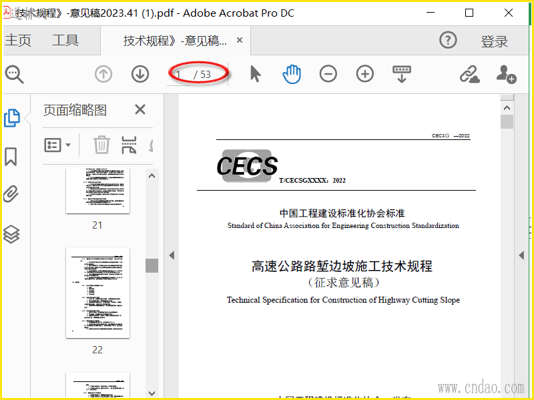This screenshot has width=534, height=400.
Task: Click the text 中国工程建设标准化协会标准
Action: click(342, 213)
